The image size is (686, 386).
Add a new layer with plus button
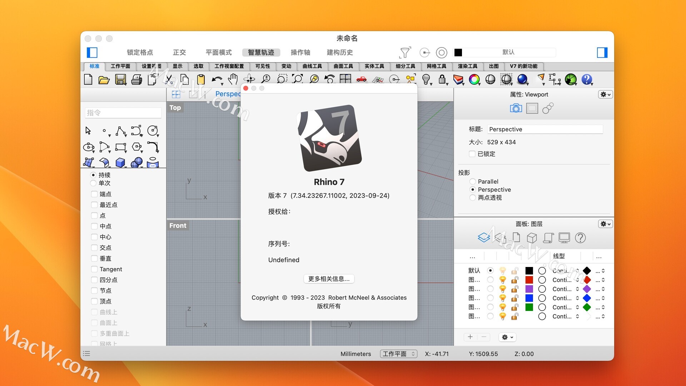click(x=470, y=337)
